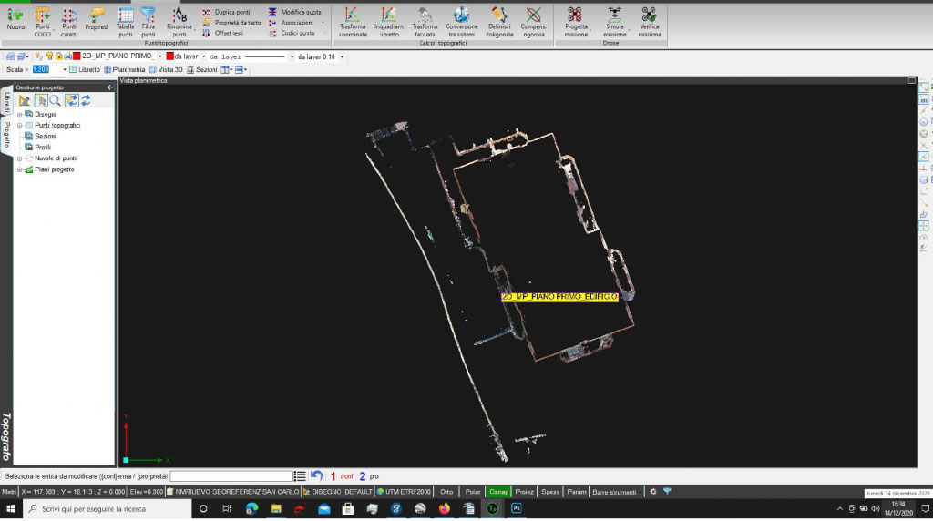Viewport: 933px width, 521px height.
Task: Toggle the Osnap status button
Action: [x=498, y=491]
